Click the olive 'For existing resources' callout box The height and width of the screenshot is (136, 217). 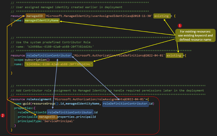[x=195, y=35]
